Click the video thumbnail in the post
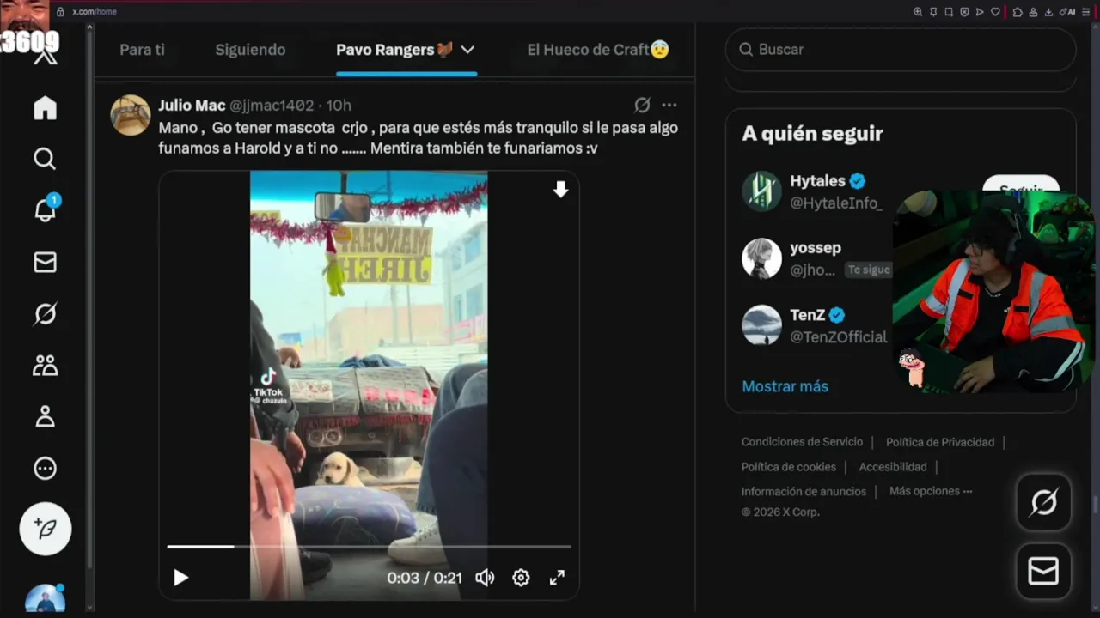 pyautogui.click(x=369, y=385)
